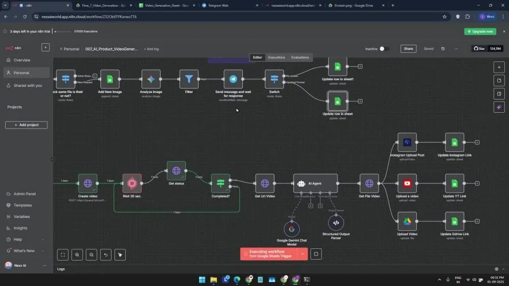The height and width of the screenshot is (286, 509).
Task: Select the Google Gemini Chat Model node
Action: [292, 229]
